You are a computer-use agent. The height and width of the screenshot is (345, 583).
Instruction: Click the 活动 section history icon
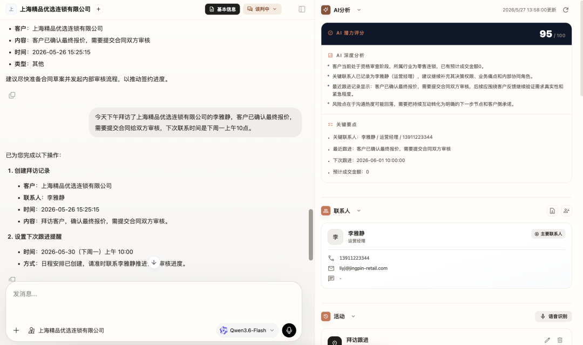326,316
